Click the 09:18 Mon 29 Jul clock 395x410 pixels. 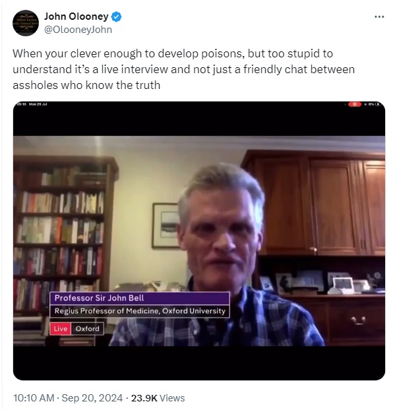[x=32, y=104]
